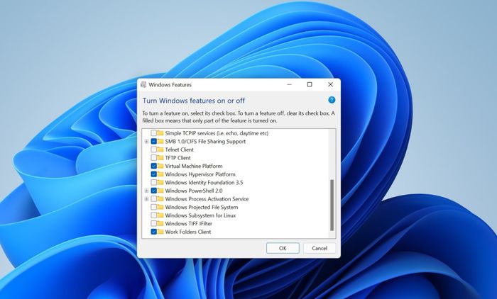Click the Windows TIFF IFilter folder icon
497x299 pixels.
point(160,223)
